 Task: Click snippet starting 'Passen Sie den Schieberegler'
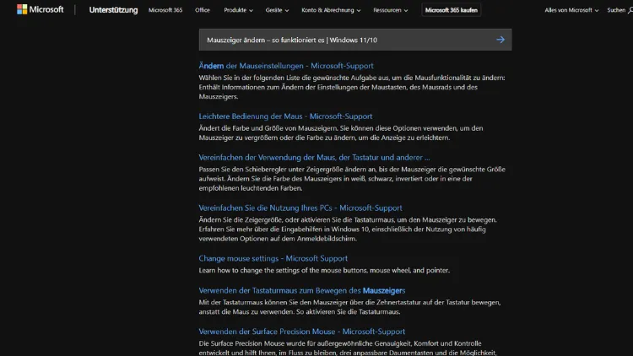coord(352,178)
